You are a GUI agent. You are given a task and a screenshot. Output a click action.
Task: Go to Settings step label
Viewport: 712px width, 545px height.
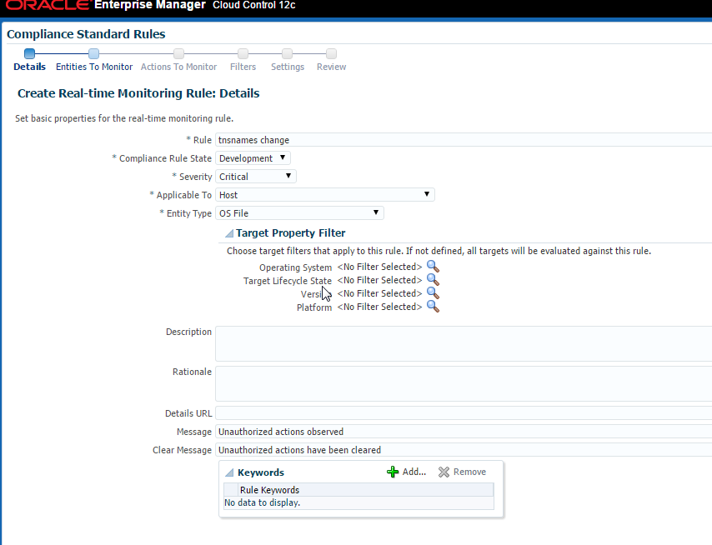pyautogui.click(x=288, y=67)
